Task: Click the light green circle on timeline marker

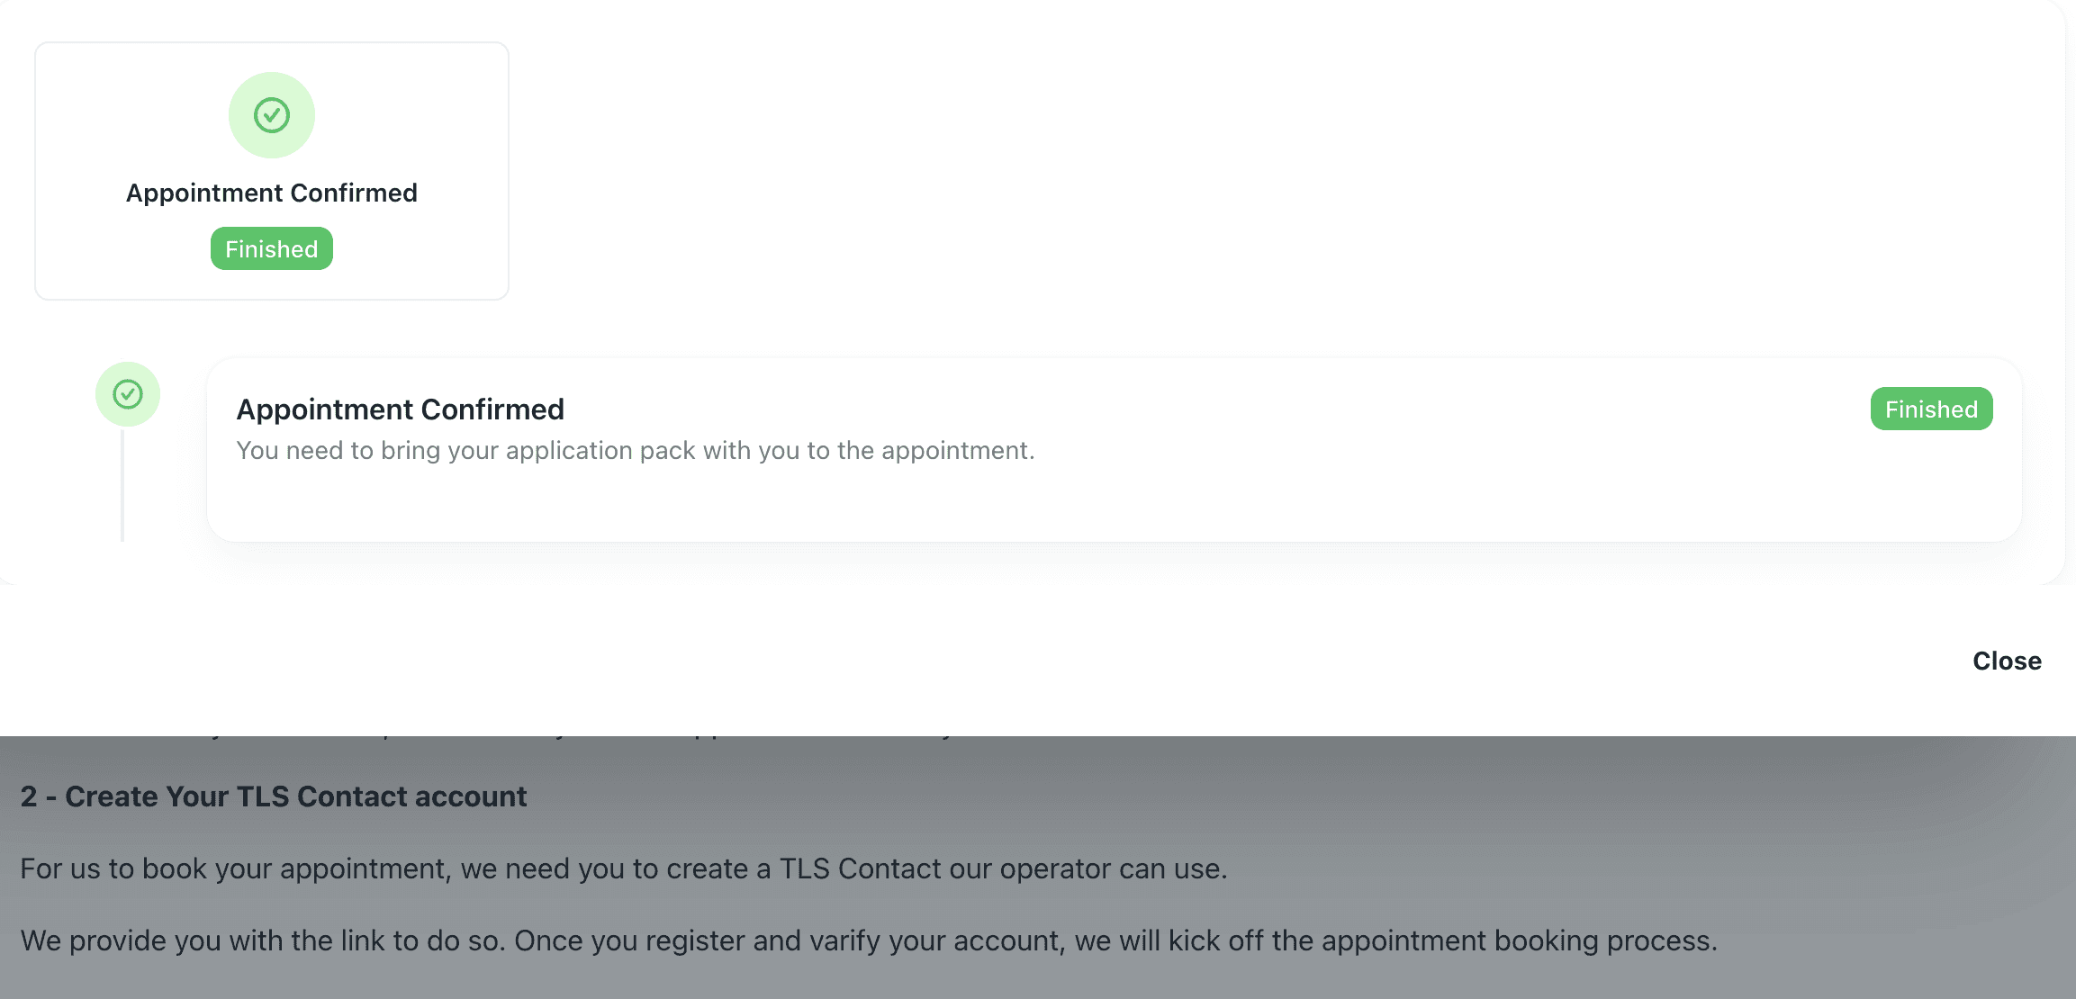Action: point(128,394)
